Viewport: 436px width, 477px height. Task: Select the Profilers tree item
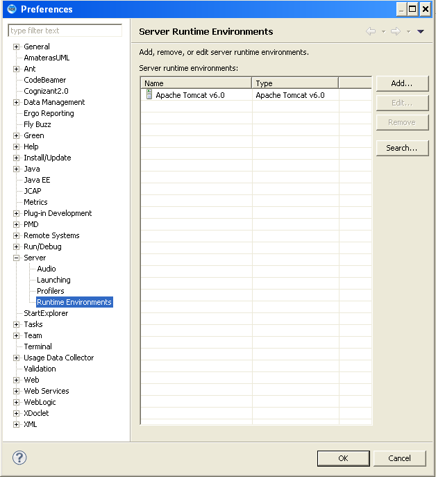coord(51,291)
